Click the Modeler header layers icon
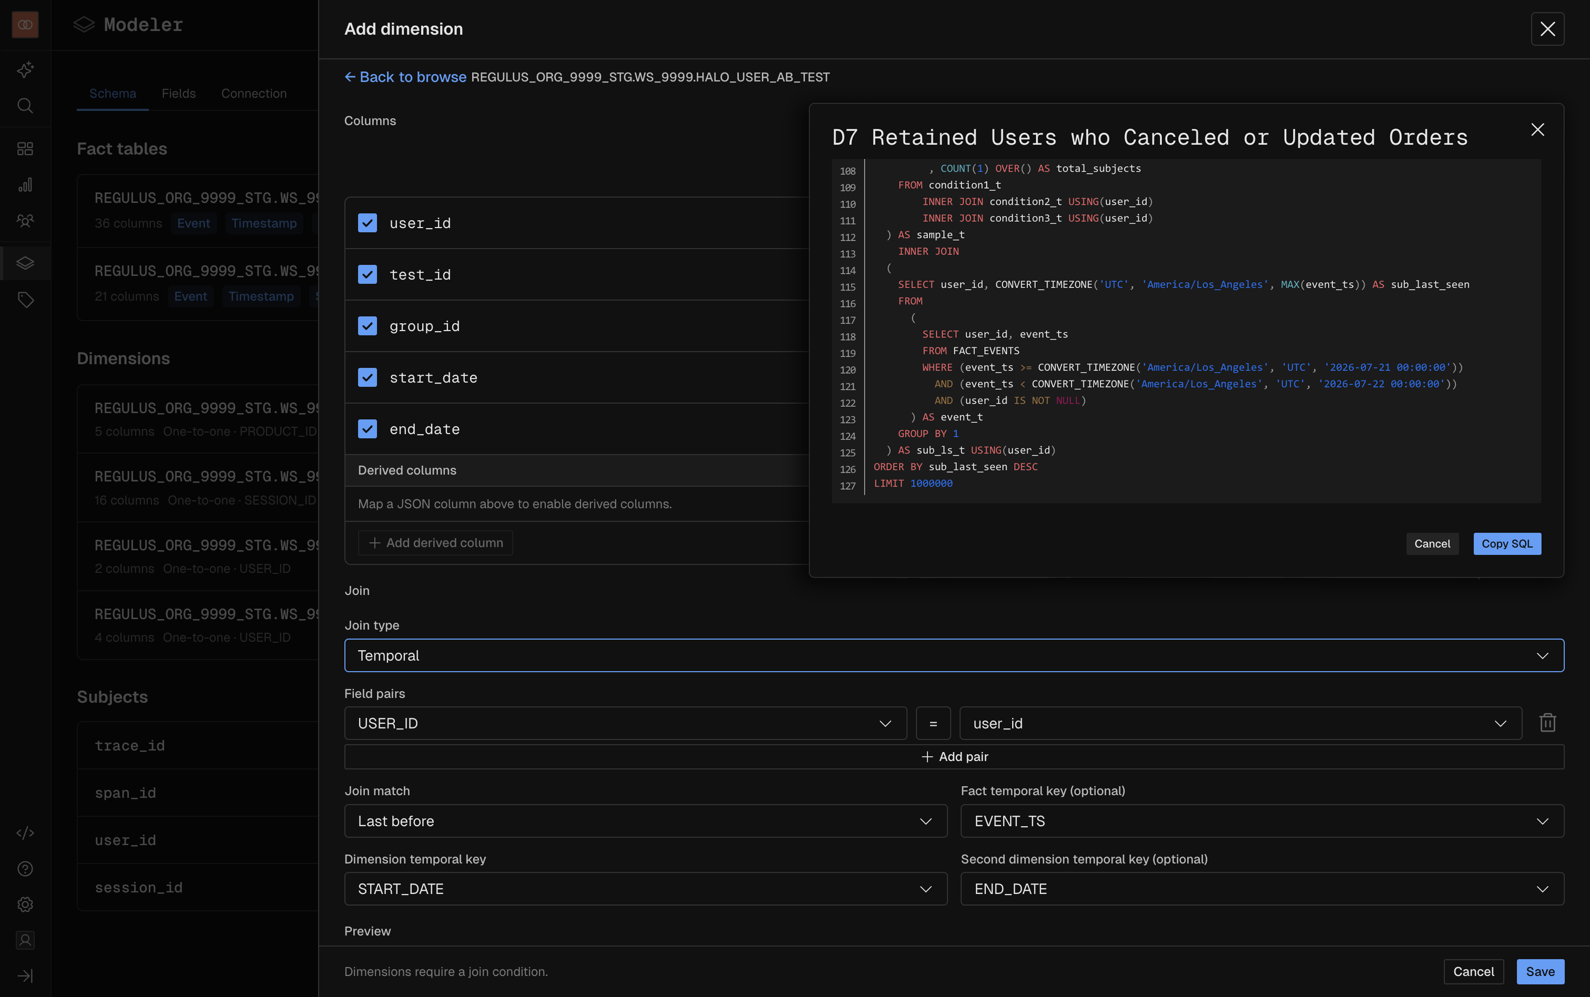This screenshot has height=997, width=1590. click(x=84, y=25)
